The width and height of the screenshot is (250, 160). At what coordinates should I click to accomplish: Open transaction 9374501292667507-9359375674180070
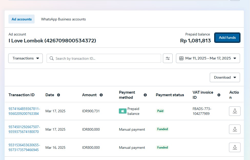point(24,129)
